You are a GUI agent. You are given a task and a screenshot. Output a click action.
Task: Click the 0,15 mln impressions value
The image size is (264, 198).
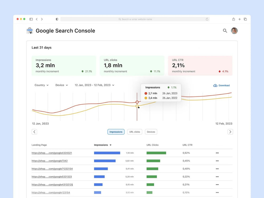point(130,185)
